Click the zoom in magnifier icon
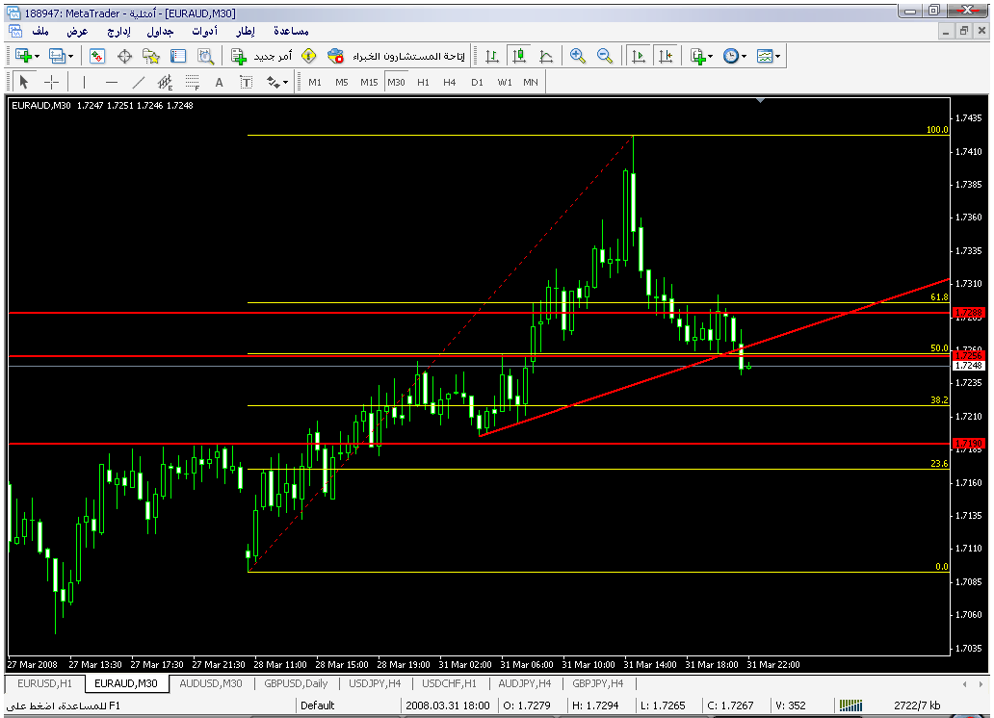Image resolution: width=994 pixels, height=718 pixels. (578, 57)
